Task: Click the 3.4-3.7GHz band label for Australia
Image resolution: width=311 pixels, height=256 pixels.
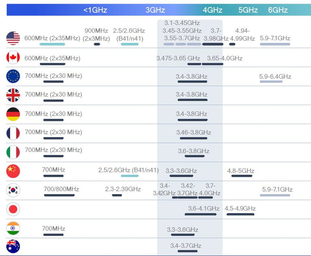Action: tap(185, 245)
